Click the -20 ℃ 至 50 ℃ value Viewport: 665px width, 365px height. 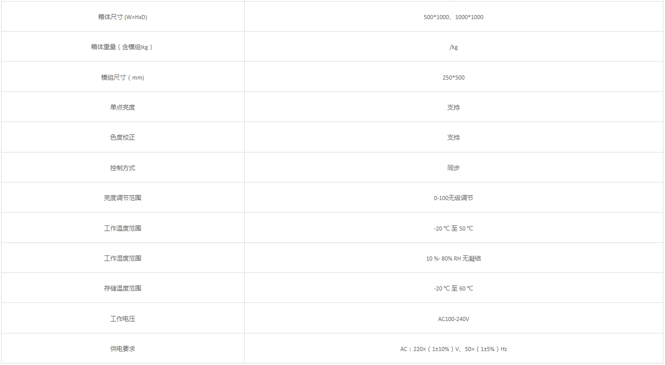453,229
